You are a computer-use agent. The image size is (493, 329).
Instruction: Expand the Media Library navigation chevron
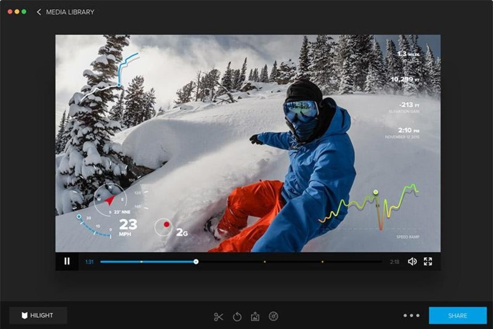click(39, 12)
